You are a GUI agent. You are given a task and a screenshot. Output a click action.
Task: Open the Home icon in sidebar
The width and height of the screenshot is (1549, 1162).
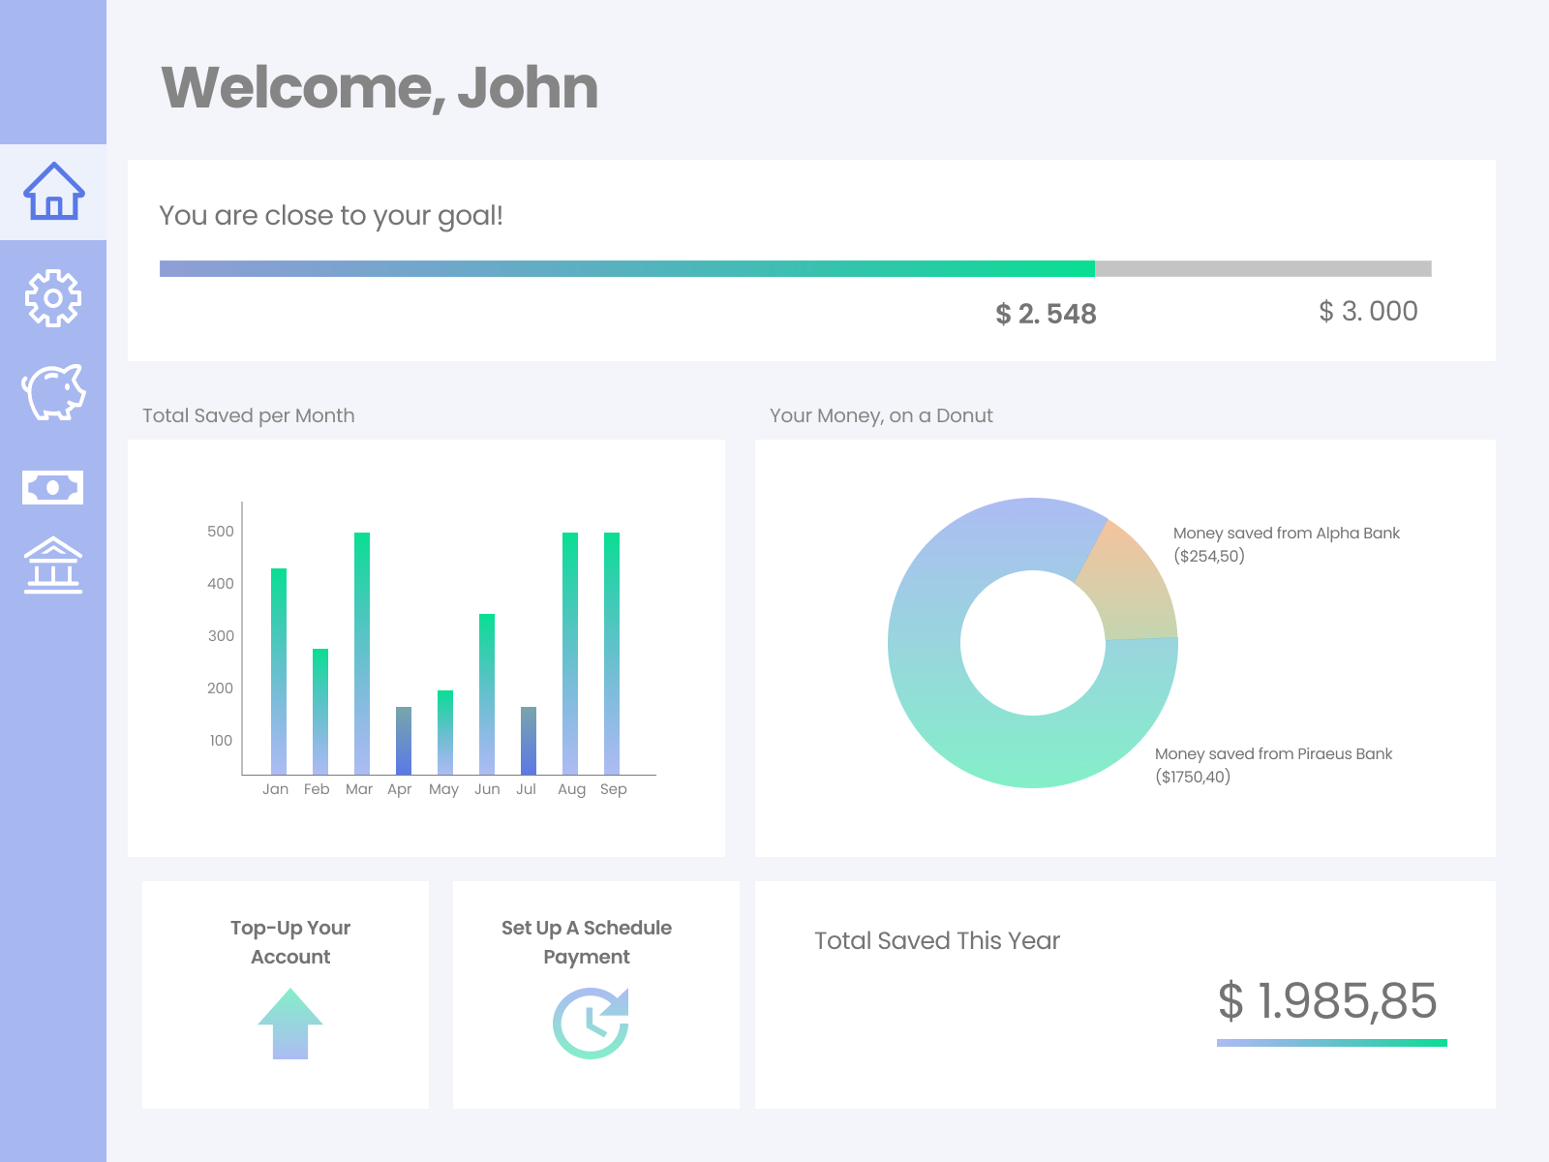[54, 191]
